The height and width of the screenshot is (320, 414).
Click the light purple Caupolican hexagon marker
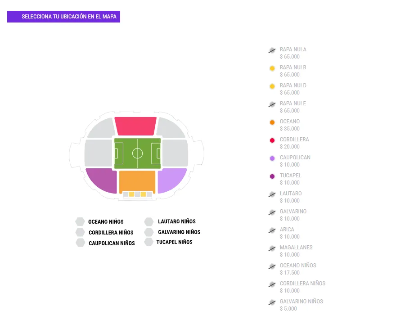[x=272, y=158]
